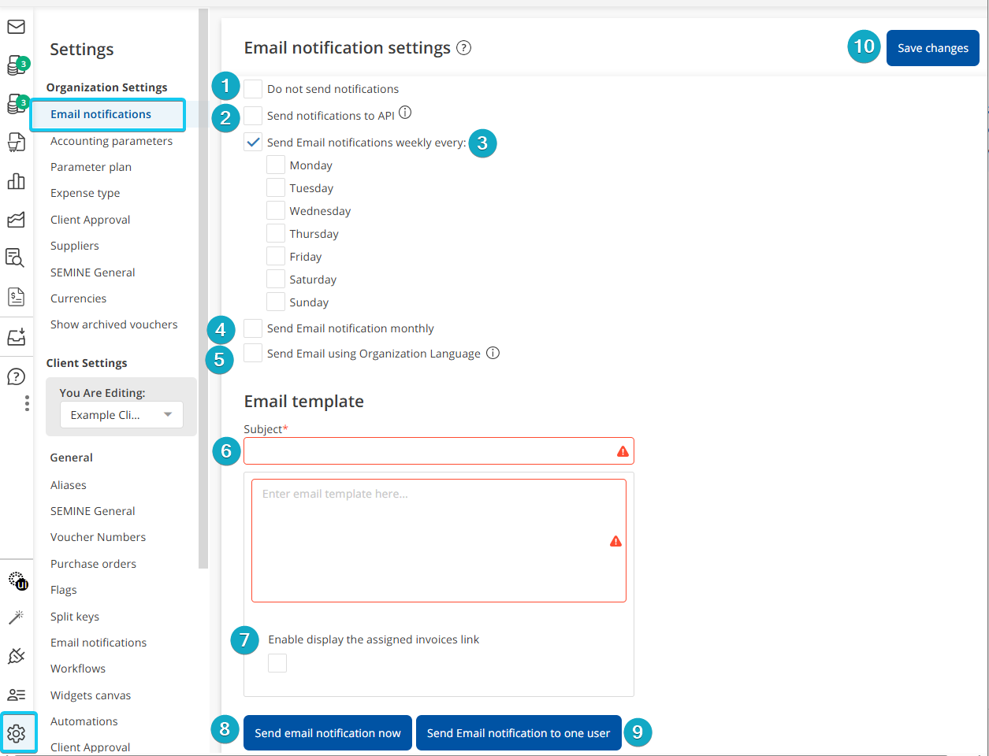Click Send Email notification to one user
989x756 pixels.
click(519, 733)
